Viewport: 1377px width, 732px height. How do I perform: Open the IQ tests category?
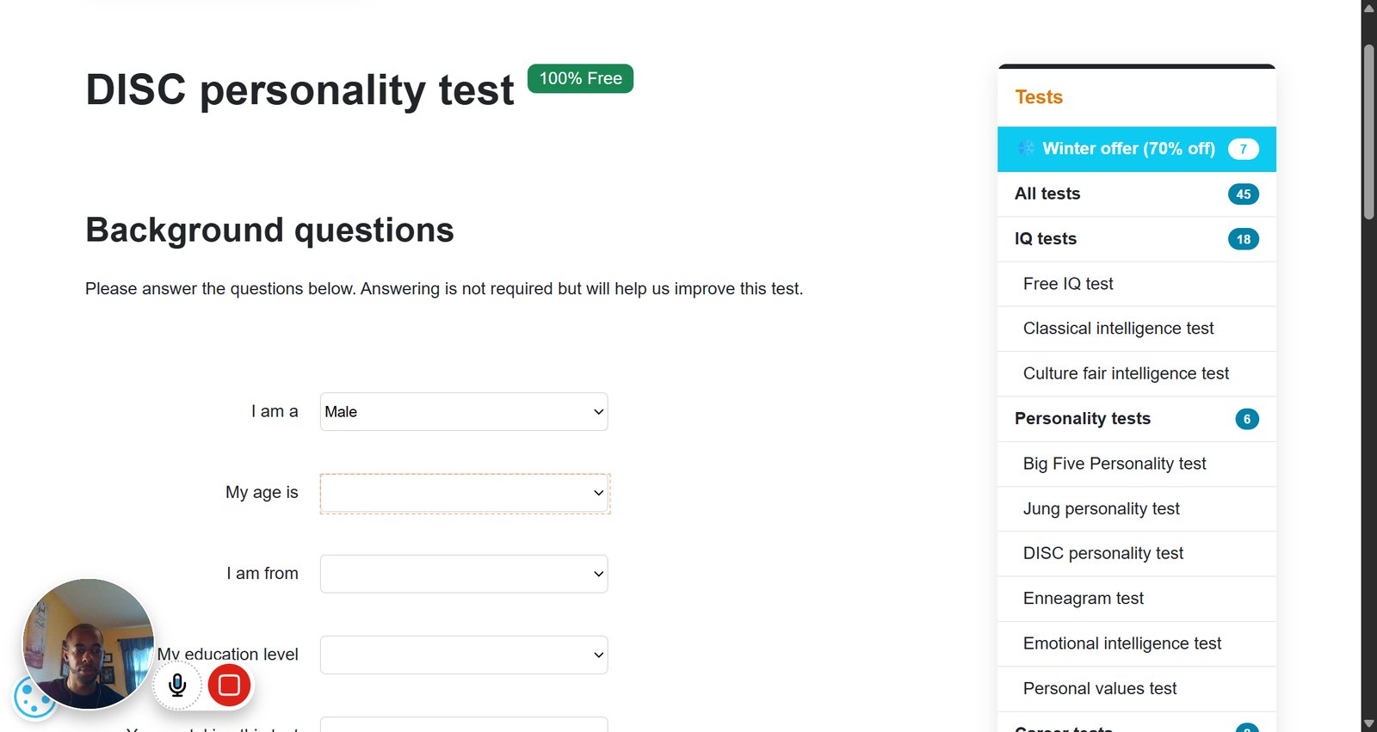1136,239
